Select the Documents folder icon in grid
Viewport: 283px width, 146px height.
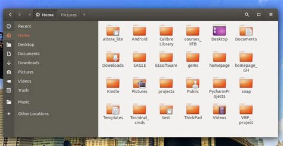click(x=246, y=30)
